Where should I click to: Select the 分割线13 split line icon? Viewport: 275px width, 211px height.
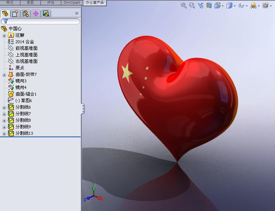tap(11, 133)
